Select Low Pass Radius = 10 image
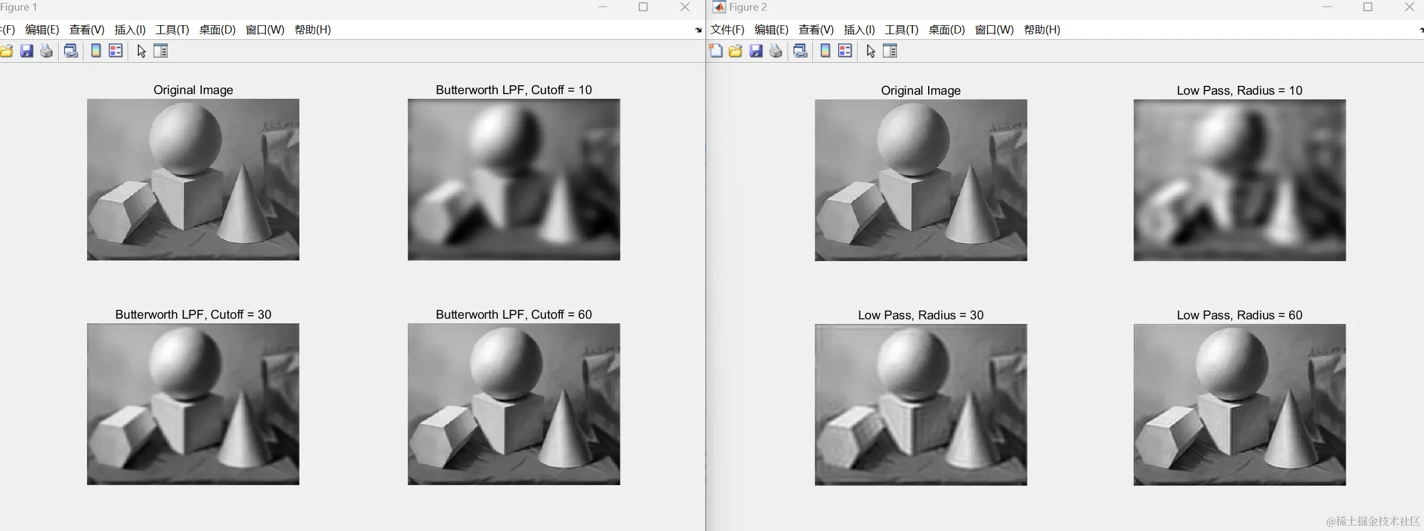Image resolution: width=1424 pixels, height=531 pixels. click(1240, 180)
